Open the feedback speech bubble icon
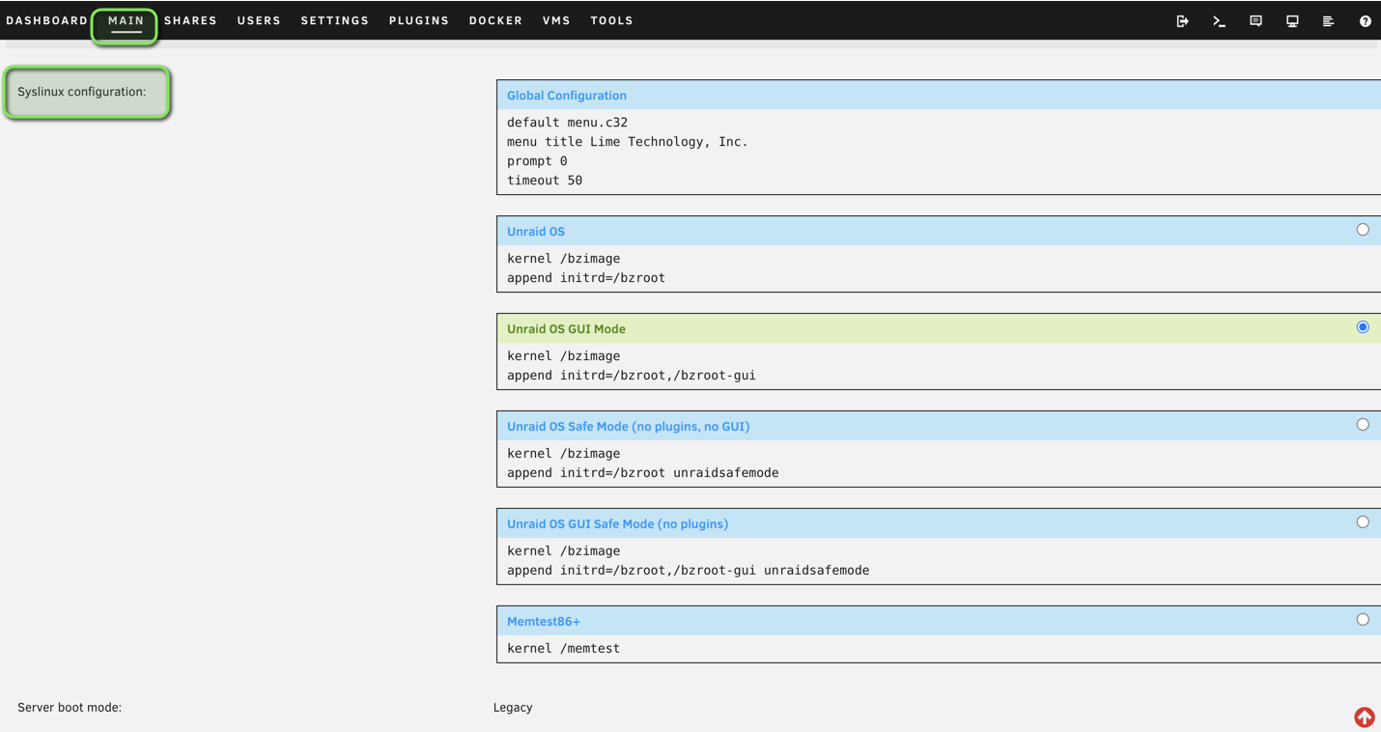The image size is (1381, 732). coord(1255,21)
